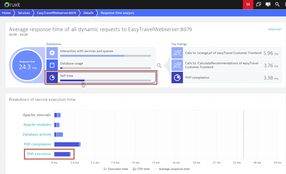Click the Interaction with services progress bar
Image resolution: width=286 pixels, height=174 pixels.
(x=105, y=56)
